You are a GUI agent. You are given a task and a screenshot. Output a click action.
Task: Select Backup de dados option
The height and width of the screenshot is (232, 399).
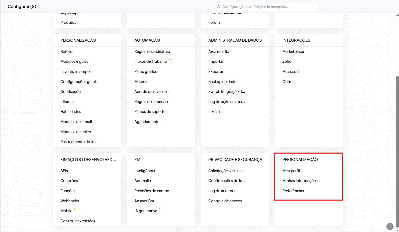[223, 82]
